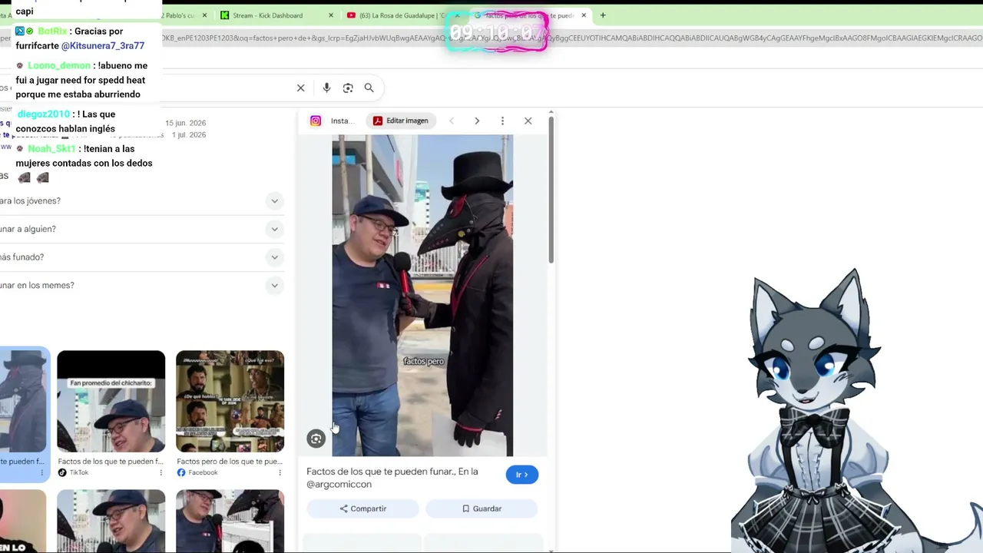Click the '1 jul. 2026' date text
The width and height of the screenshot is (983, 553).
point(189,135)
